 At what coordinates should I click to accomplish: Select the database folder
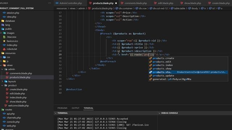click(x=10, y=21)
